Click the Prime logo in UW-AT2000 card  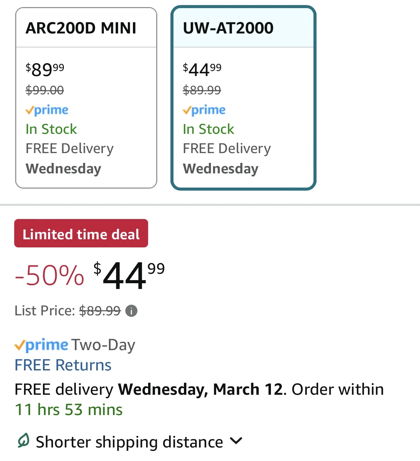(204, 110)
